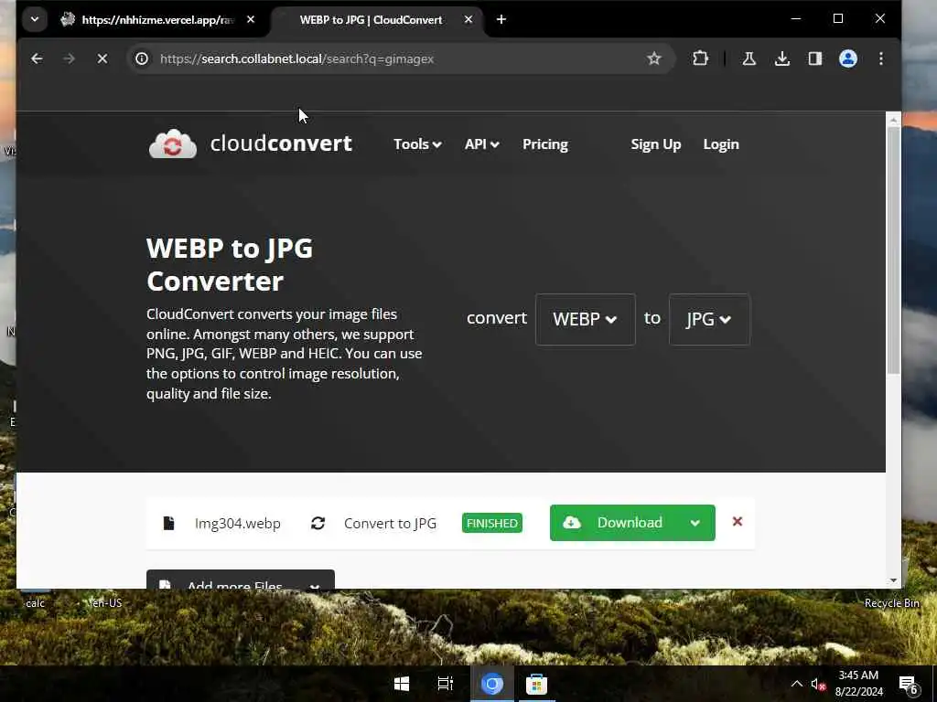Screen dimensions: 937x702
Task: Remove Img304.webp with the red X
Action: click(x=738, y=522)
